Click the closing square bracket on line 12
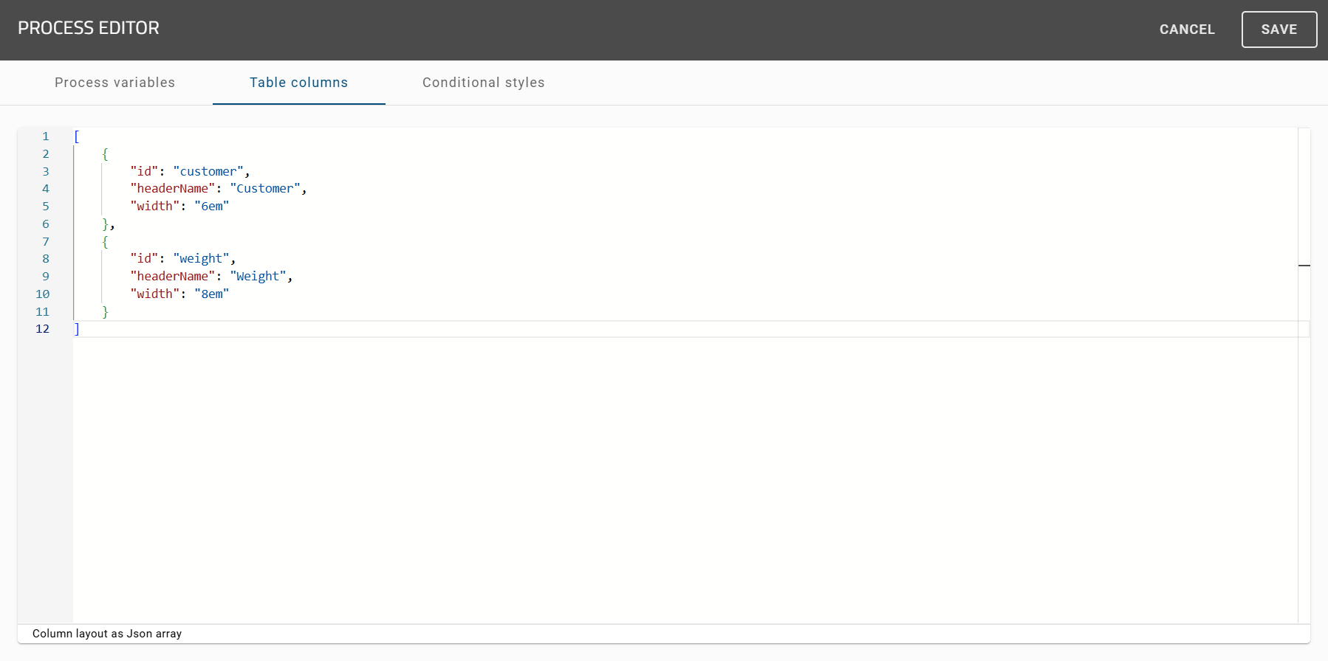Viewport: 1328px width, 661px height. pos(77,329)
